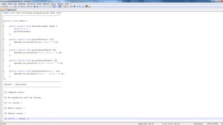Collapse the printValue(Short s) method fold
Viewport: 223px width, 125px height.
(x=3, y=50)
